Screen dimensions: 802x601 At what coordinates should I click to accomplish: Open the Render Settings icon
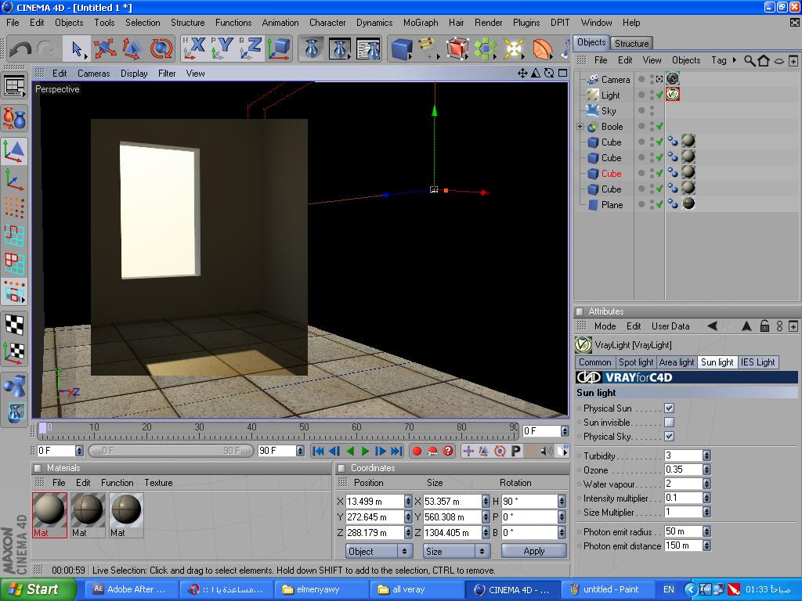click(x=368, y=49)
